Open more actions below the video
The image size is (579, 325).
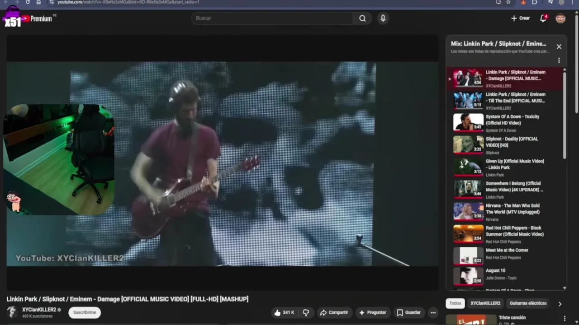tap(433, 312)
